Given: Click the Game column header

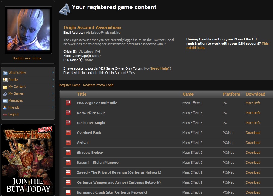Looking at the screenshot, I should tap(188, 94).
